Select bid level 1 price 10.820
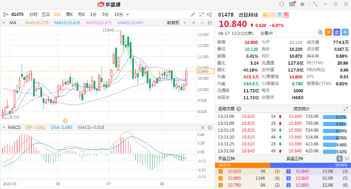Image resolution: width=351 pixels, height=189 pixels. pyautogui.click(x=234, y=172)
